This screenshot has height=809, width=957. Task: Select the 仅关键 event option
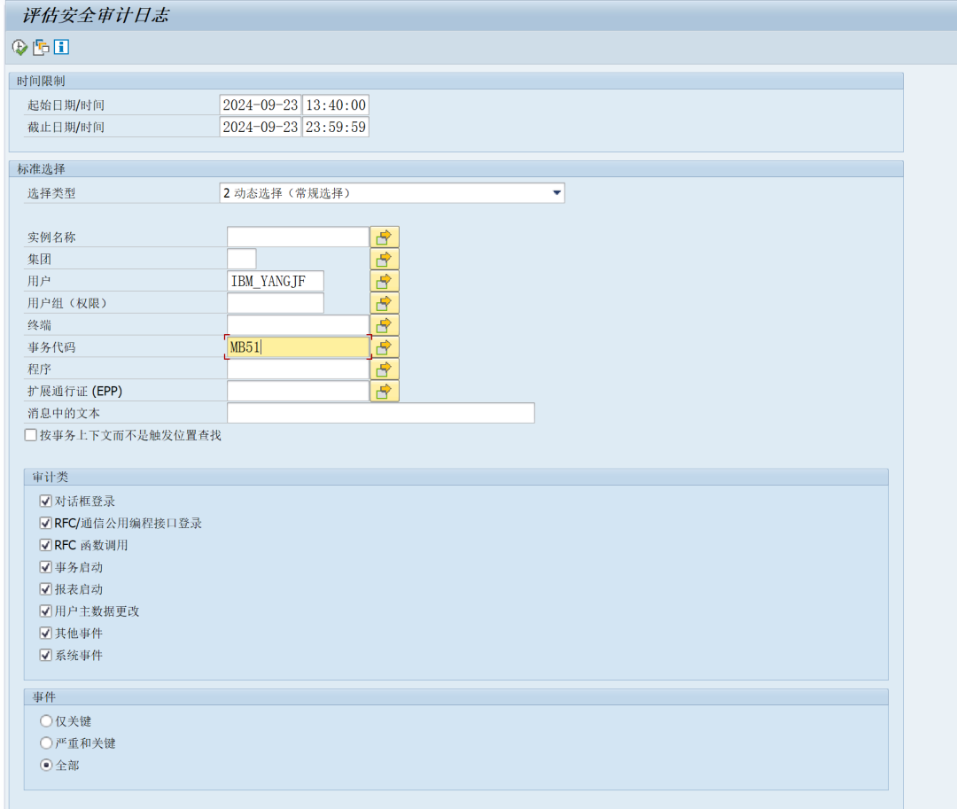click(46, 721)
